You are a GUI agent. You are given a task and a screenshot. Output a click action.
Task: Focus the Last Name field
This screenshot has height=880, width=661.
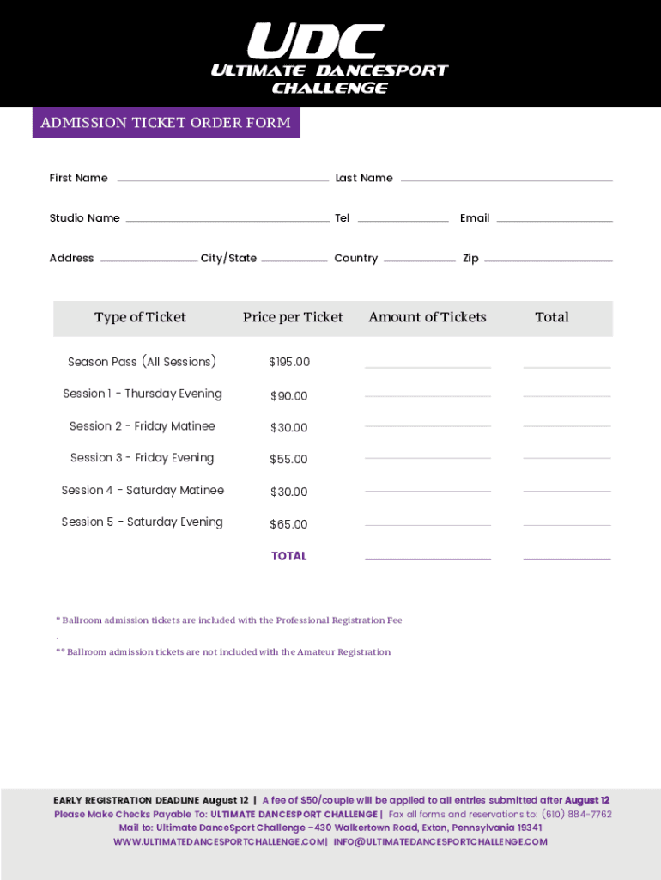point(506,176)
